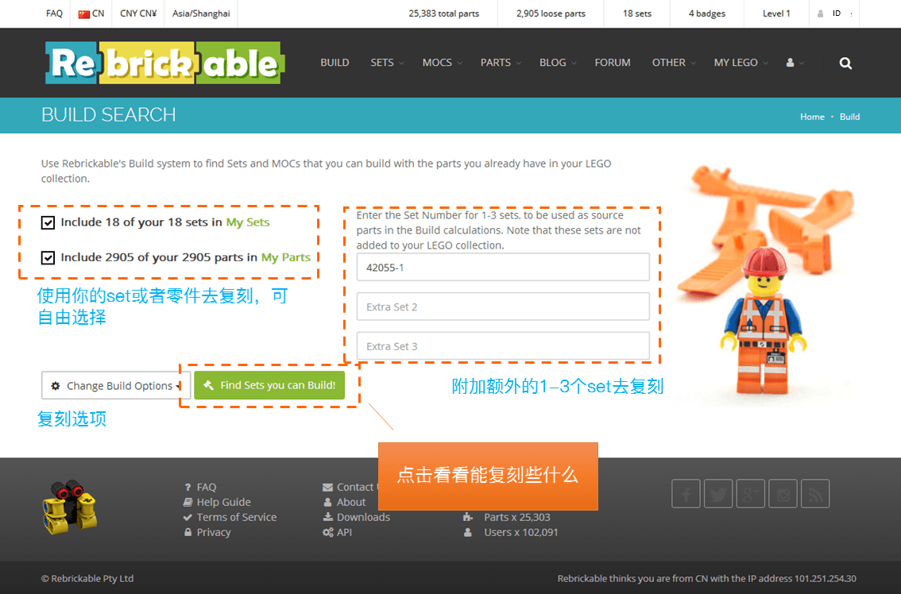
Task: Open My Sets link
Action: (248, 222)
